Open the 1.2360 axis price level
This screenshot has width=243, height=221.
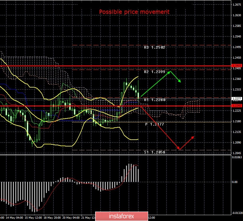(x=237, y=79)
